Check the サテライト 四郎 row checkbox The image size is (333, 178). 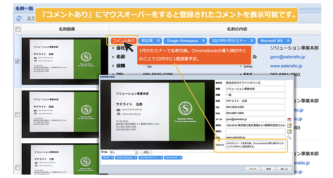pyautogui.click(x=18, y=114)
